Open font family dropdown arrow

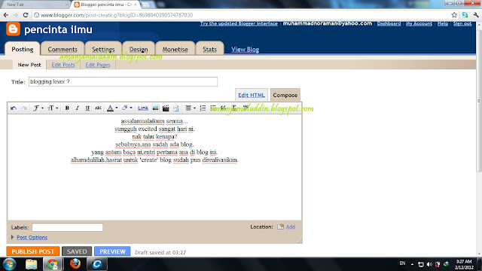(x=42, y=108)
